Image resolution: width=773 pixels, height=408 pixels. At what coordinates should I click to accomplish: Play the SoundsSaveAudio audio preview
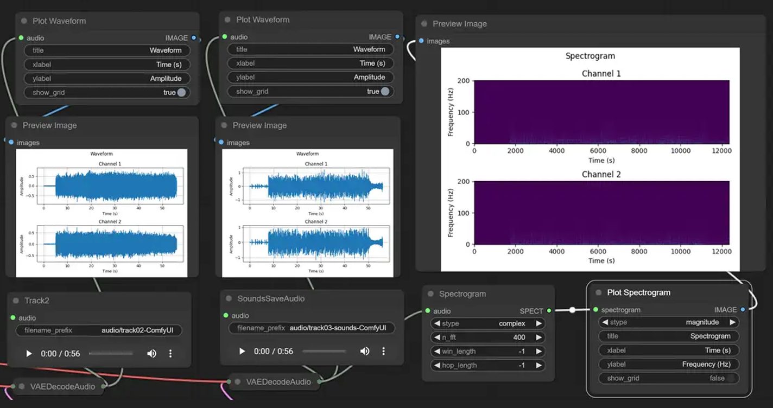coord(243,351)
